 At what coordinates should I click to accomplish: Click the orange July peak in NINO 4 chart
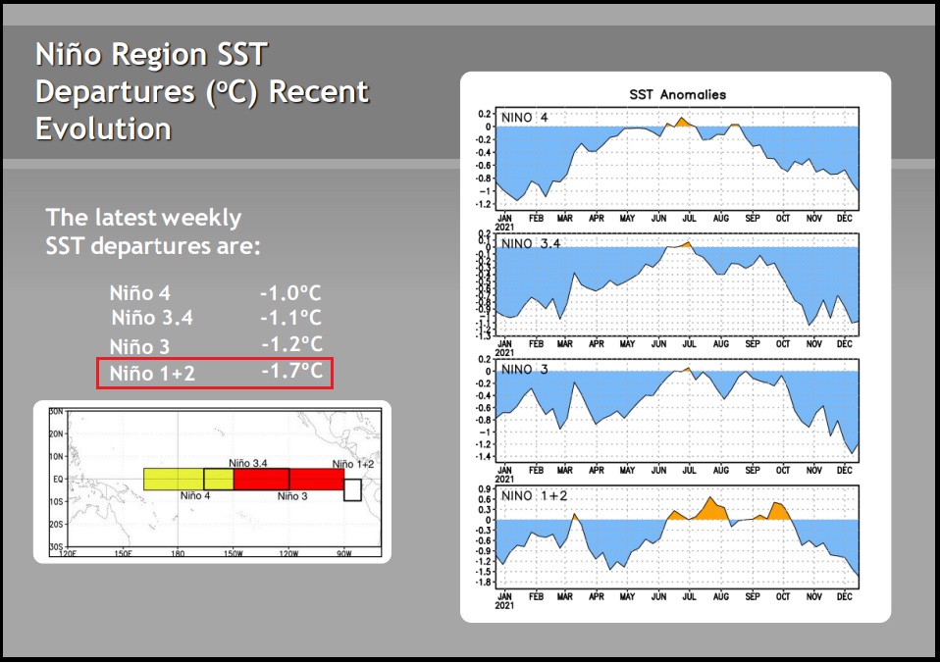(x=681, y=123)
